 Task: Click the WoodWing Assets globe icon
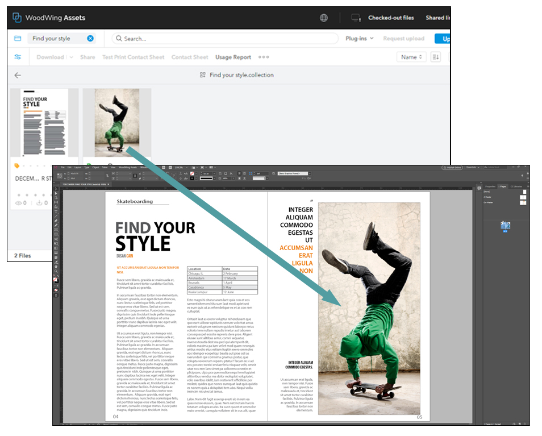tap(324, 17)
